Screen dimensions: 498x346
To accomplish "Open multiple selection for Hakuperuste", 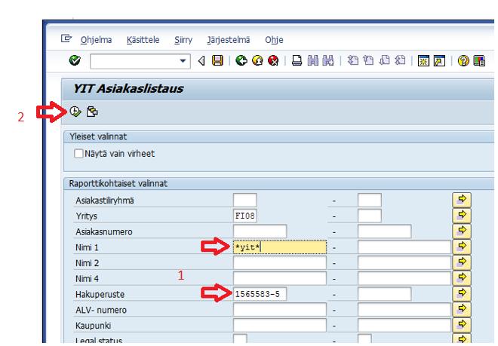I will [x=462, y=293].
